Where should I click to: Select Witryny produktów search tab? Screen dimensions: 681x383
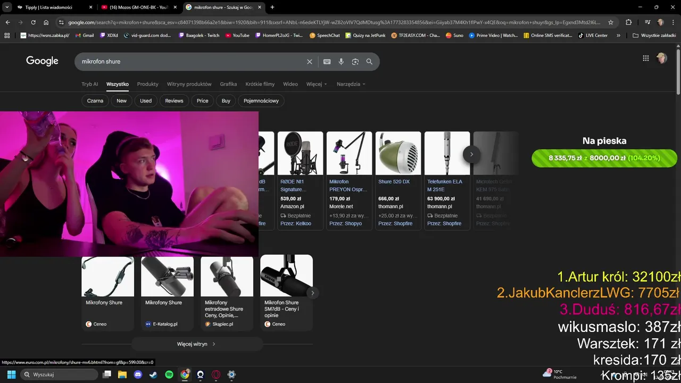(189, 84)
